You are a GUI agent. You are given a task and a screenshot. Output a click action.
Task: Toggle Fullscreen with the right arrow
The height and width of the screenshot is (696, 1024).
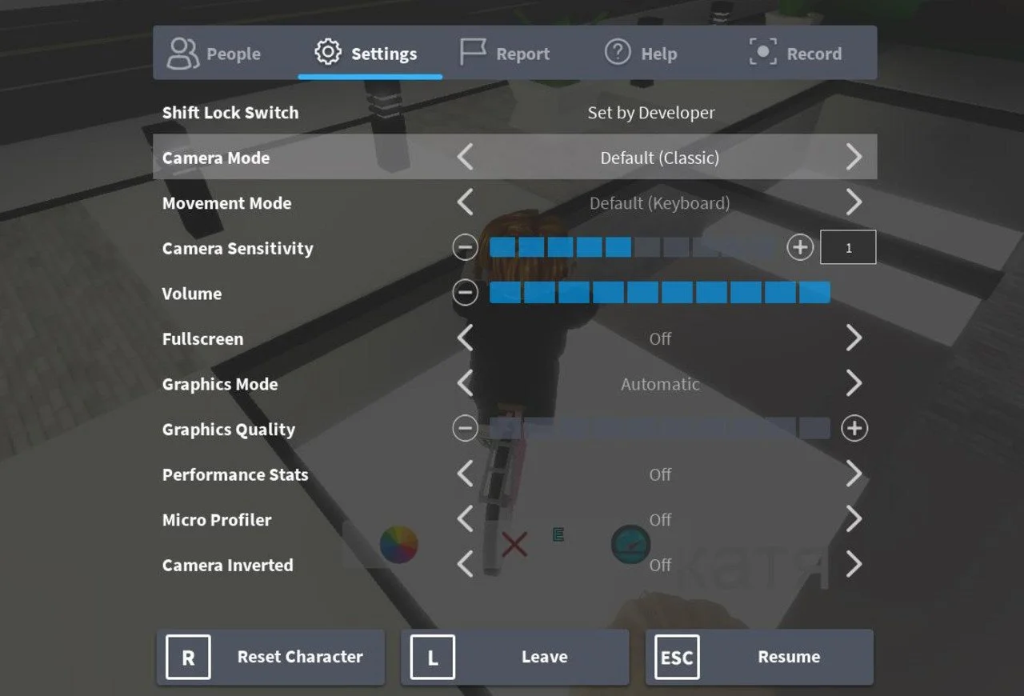click(x=854, y=338)
